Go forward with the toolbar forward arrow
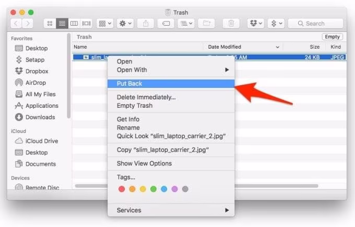The width and height of the screenshot is (355, 227). pos(28,24)
